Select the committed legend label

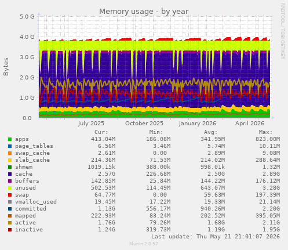pos(31,209)
